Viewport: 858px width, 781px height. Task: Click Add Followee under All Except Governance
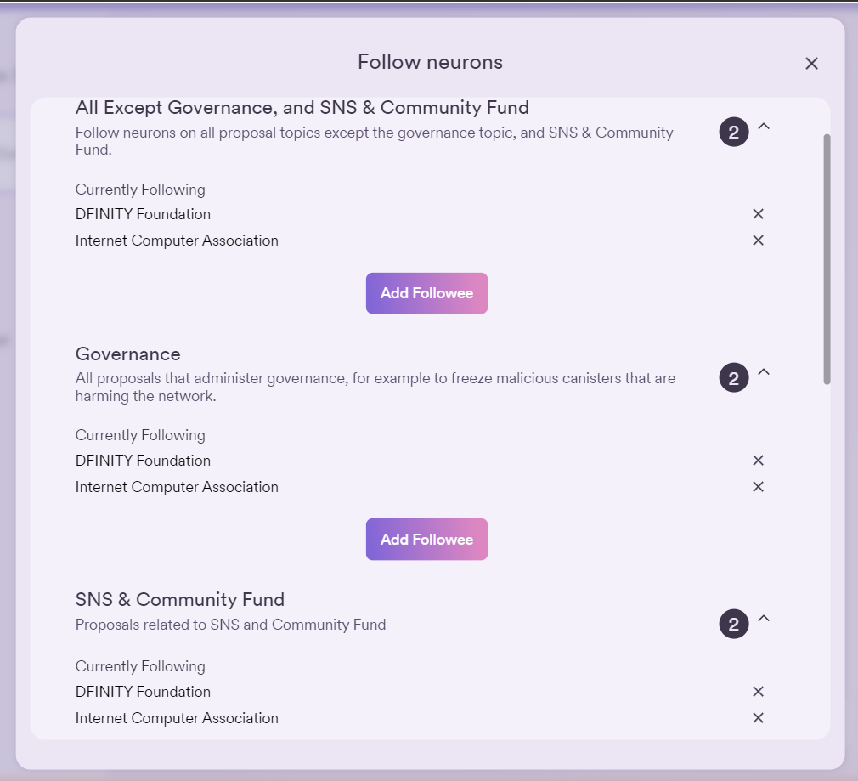pos(426,293)
